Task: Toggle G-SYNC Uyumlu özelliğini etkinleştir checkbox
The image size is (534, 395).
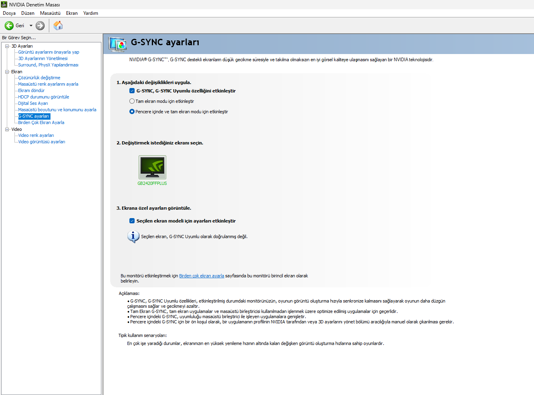Action: point(132,91)
